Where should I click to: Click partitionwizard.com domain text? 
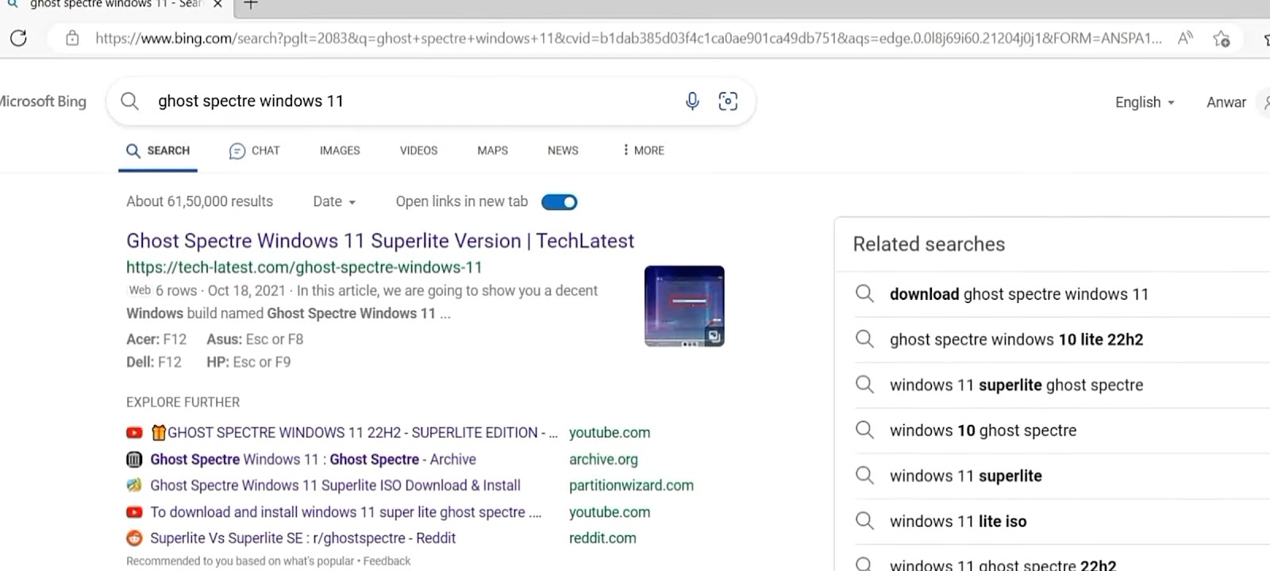click(x=631, y=485)
